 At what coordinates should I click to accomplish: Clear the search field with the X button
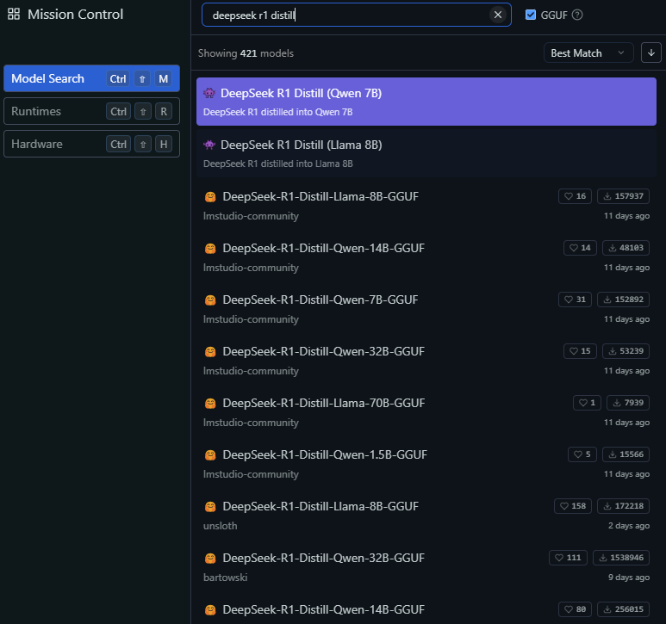[x=497, y=15]
